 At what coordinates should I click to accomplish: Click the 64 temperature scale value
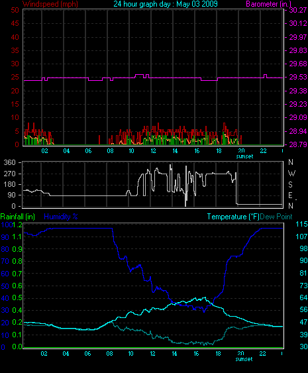(303, 297)
